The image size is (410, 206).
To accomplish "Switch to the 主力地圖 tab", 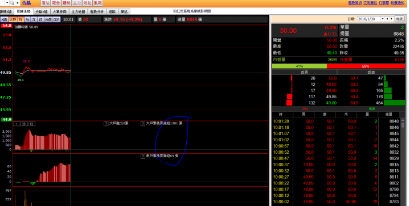I will point(78,12).
